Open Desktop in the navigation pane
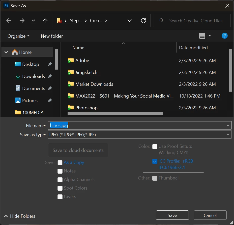234x225 pixels. (x=31, y=64)
